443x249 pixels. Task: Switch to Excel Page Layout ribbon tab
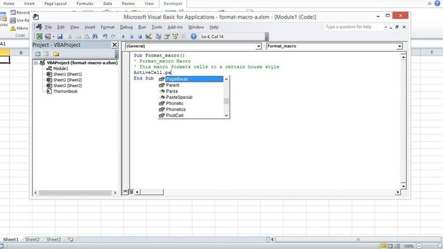tap(55, 3)
